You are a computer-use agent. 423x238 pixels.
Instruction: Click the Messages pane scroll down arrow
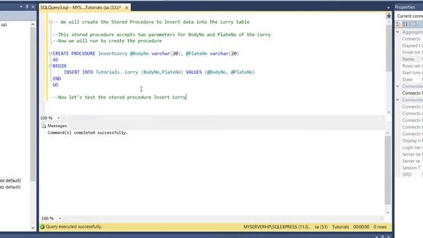388,213
